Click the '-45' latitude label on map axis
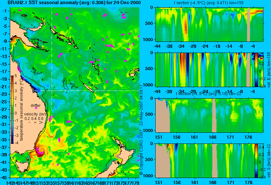The image size is (271, 185). (x=4, y=178)
